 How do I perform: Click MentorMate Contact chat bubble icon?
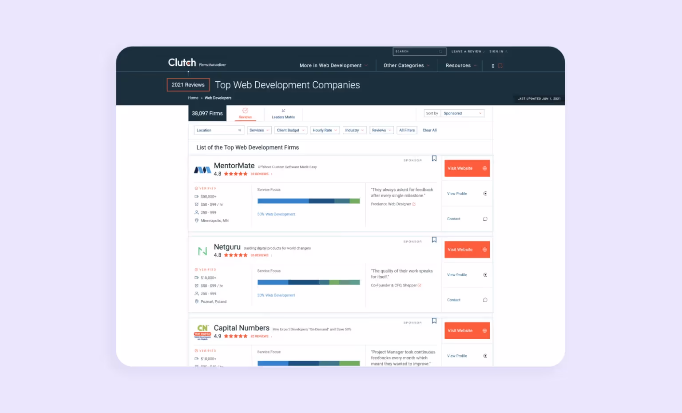pyautogui.click(x=485, y=219)
